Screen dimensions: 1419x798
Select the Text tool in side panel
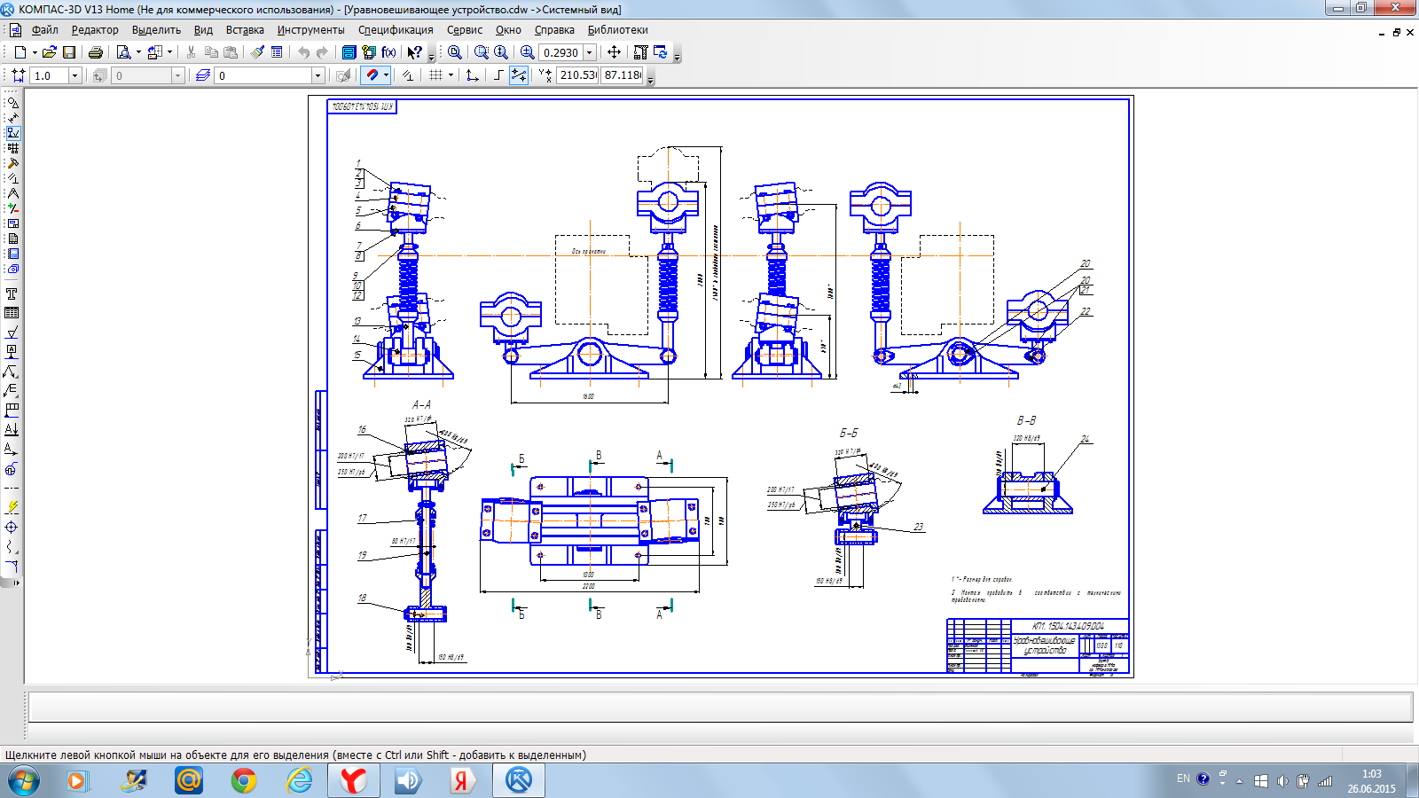(12, 293)
